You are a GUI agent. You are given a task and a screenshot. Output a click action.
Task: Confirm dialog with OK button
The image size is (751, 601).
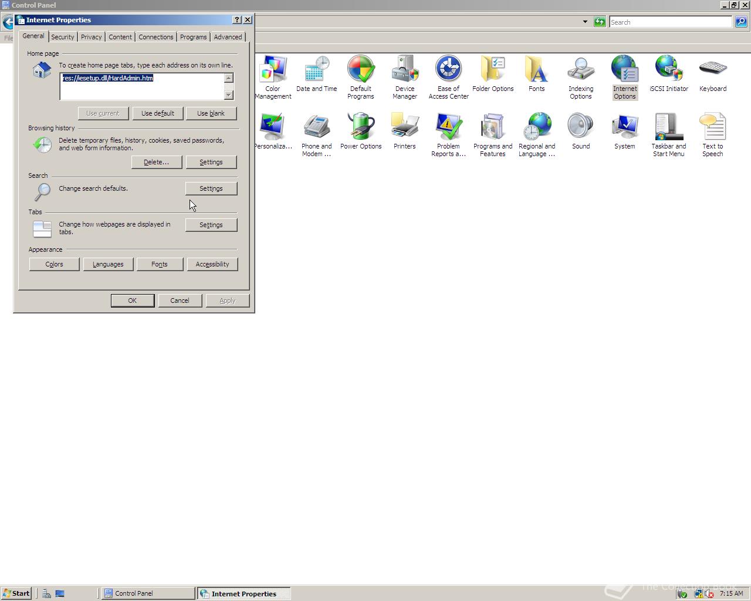(x=133, y=300)
